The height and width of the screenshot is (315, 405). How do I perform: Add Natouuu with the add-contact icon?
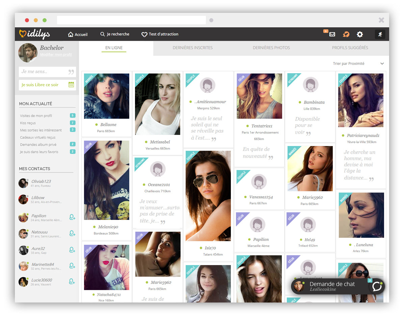click(x=72, y=233)
